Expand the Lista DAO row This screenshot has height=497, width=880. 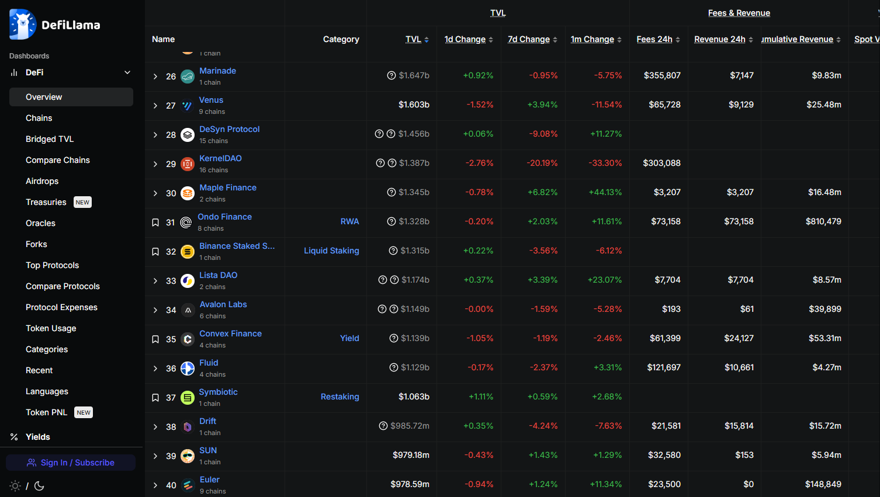[155, 281]
